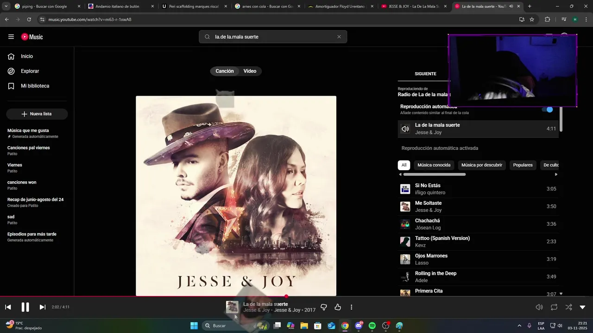The width and height of the screenshot is (593, 333).
Task: Select currently playing 'La de la mala suerte' queue row
Action: point(478,129)
